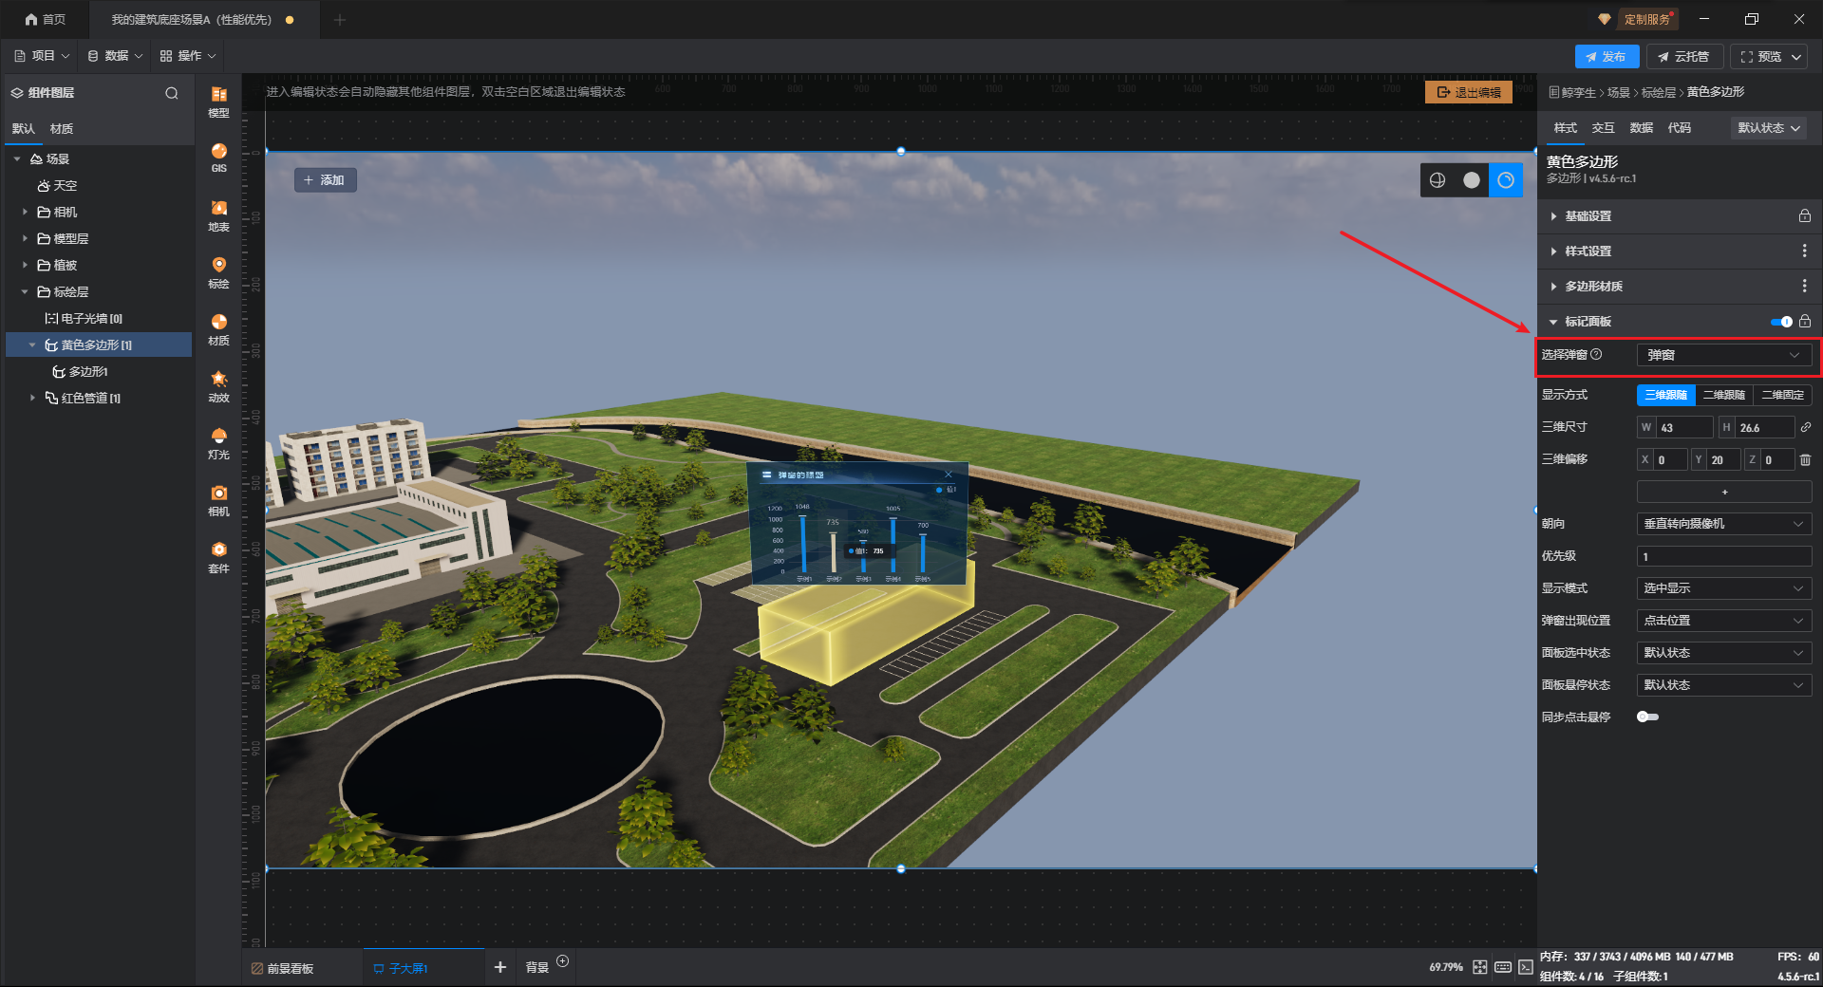Toggle the 标记面板 switch off
Viewport: 1823px width, 987px height.
1781,322
